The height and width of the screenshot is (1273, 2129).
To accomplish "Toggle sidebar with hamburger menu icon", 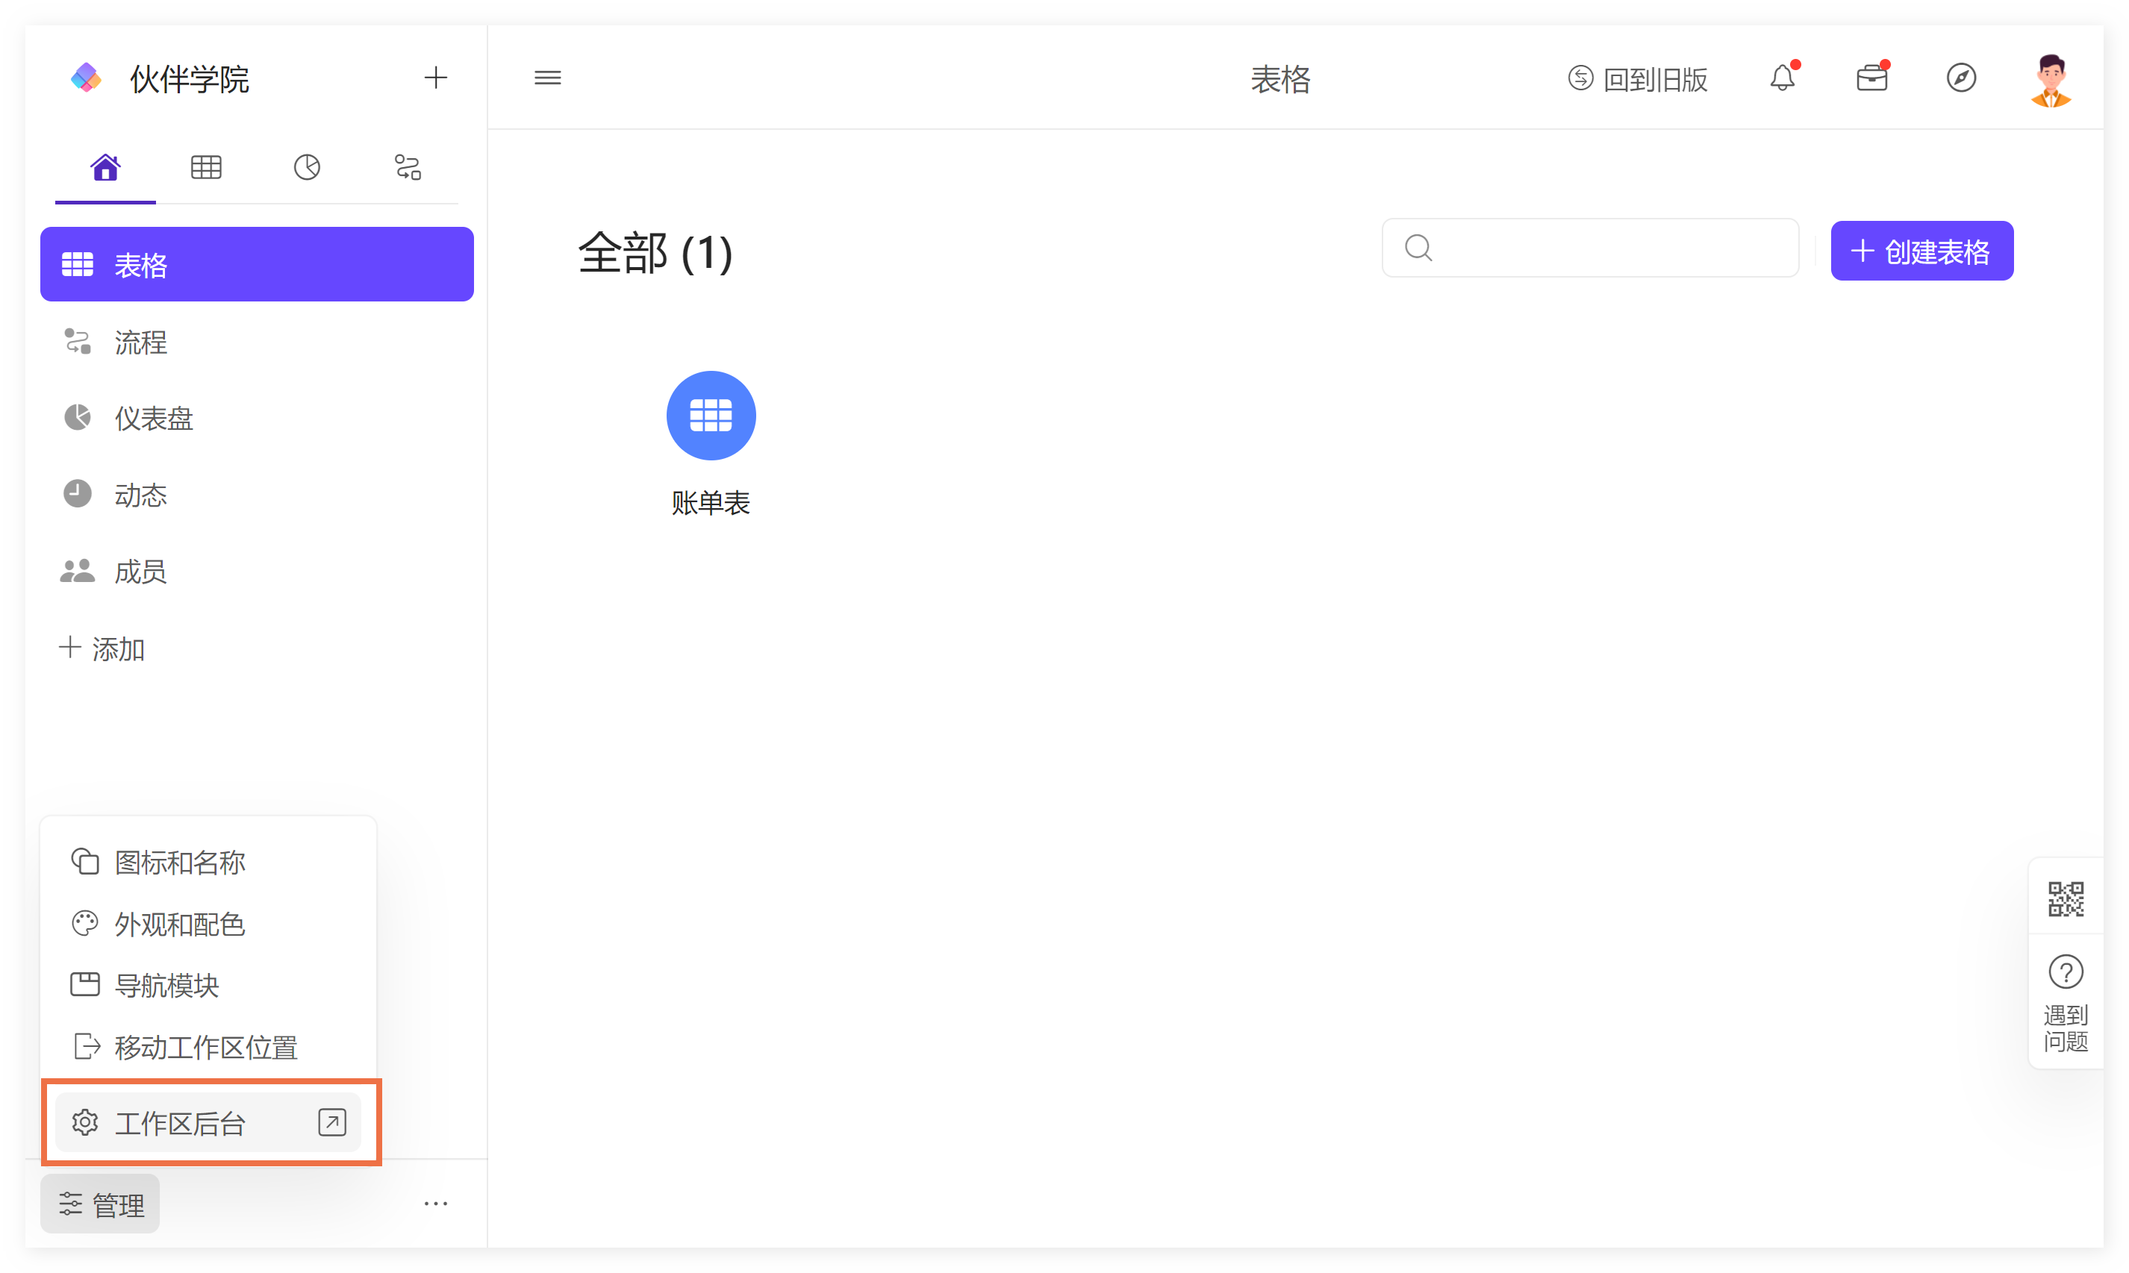I will click(547, 78).
